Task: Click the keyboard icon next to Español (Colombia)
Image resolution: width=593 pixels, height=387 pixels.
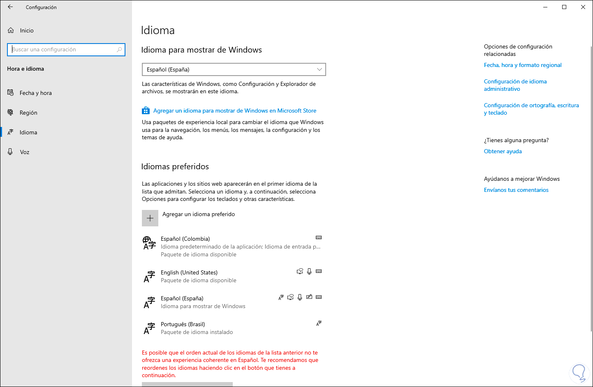Action: (319, 237)
